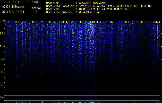The height and width of the screenshot is (103, 162).
Task: Click the yellow meteor detection spike under 1931
Action: point(17,101)
